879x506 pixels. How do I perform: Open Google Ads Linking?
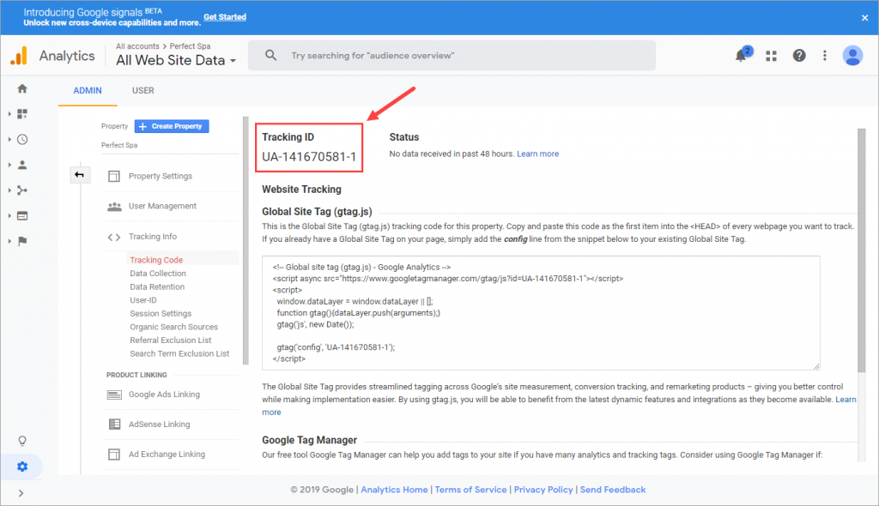pyautogui.click(x=164, y=395)
